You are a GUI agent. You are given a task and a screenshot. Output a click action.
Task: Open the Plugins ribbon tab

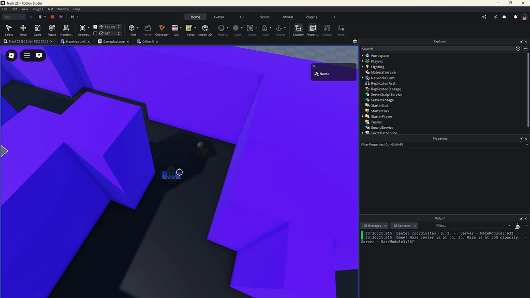pos(311,17)
